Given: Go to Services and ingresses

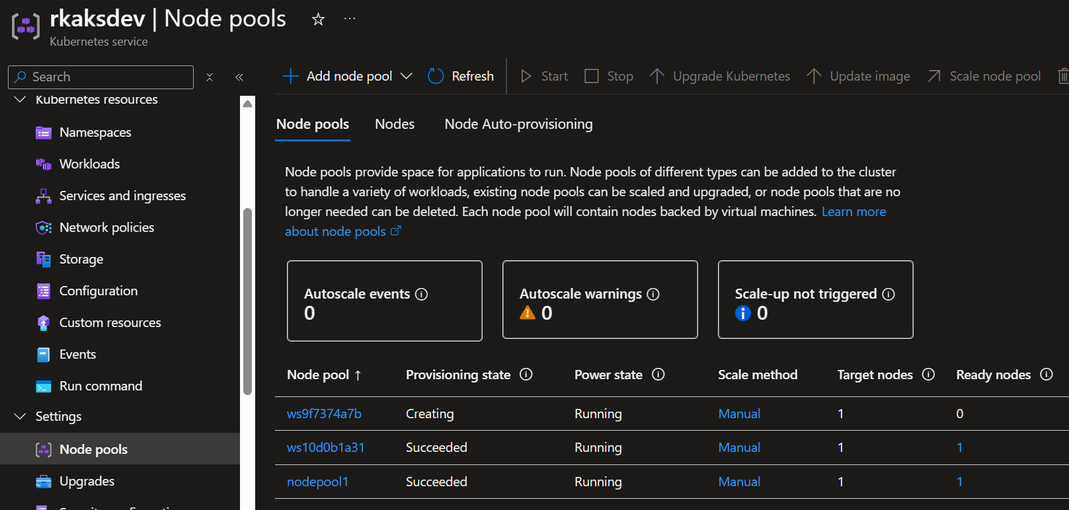Looking at the screenshot, I should [122, 196].
